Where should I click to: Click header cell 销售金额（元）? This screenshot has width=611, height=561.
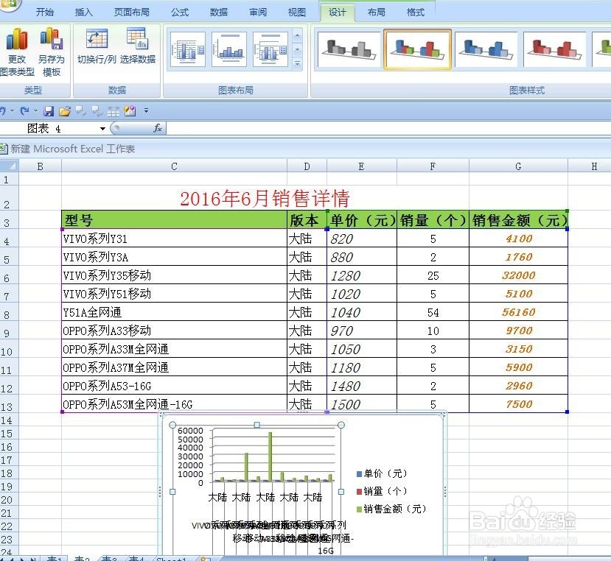click(x=518, y=220)
